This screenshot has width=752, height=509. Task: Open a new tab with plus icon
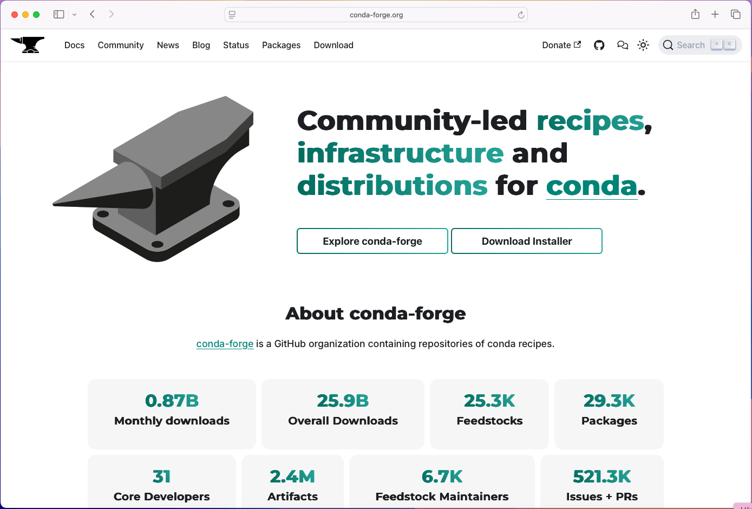715,15
